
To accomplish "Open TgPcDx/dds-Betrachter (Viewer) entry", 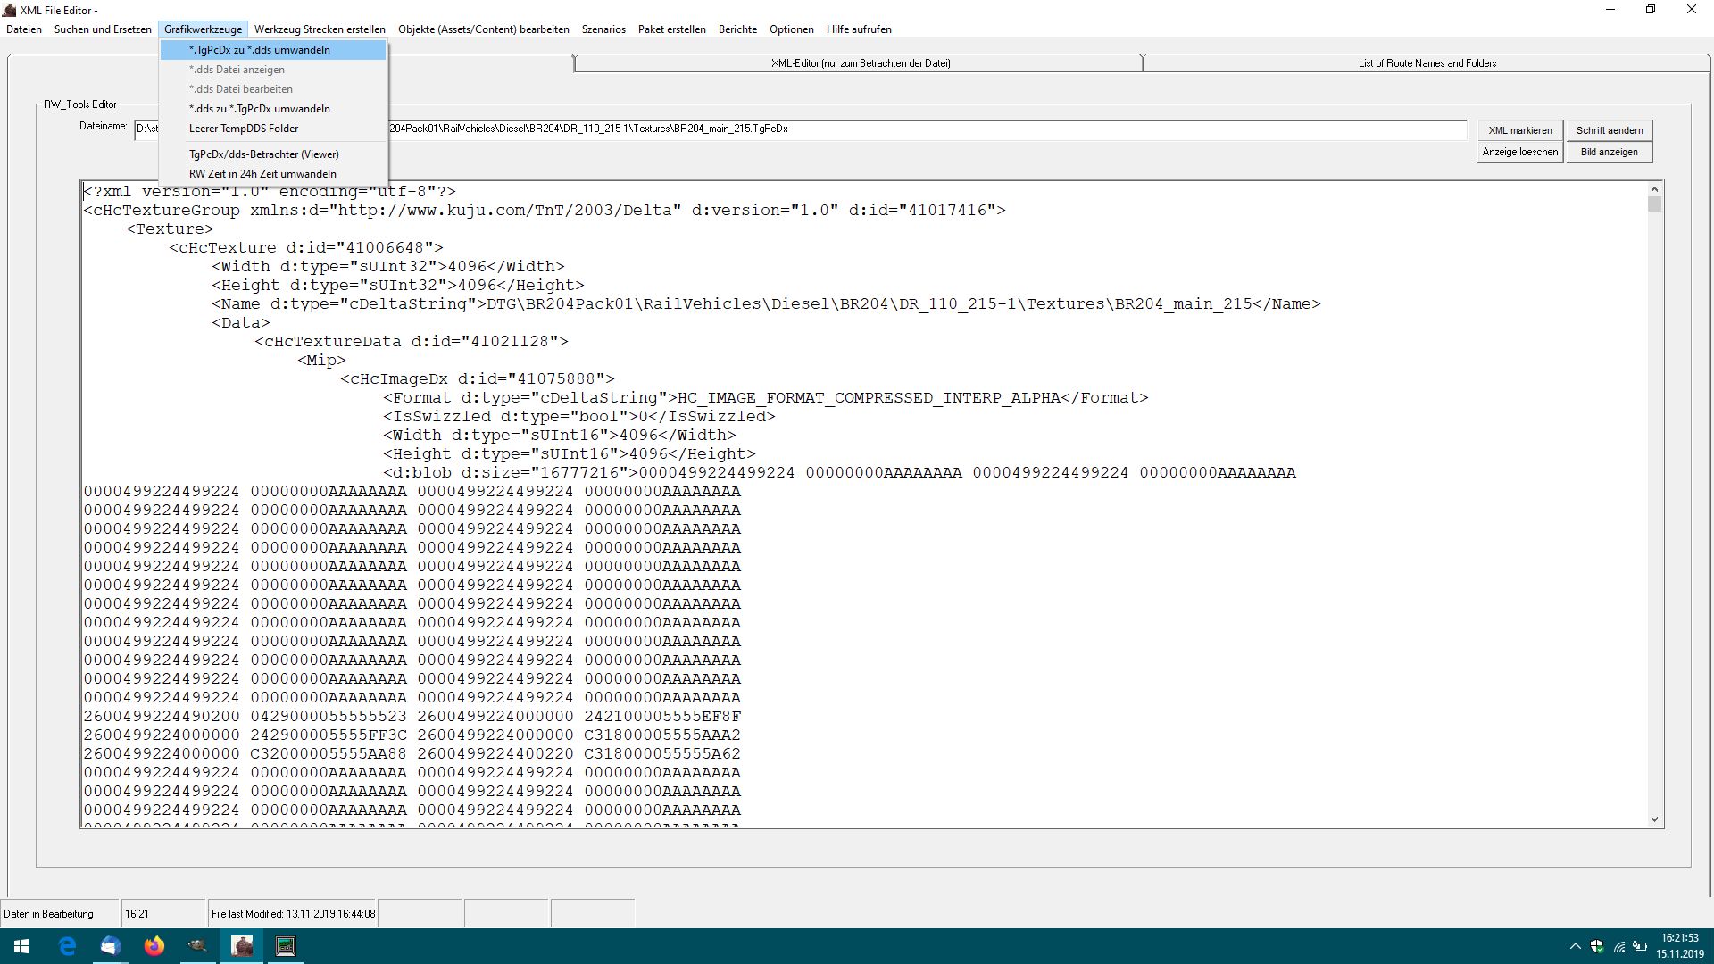I will [x=264, y=154].
